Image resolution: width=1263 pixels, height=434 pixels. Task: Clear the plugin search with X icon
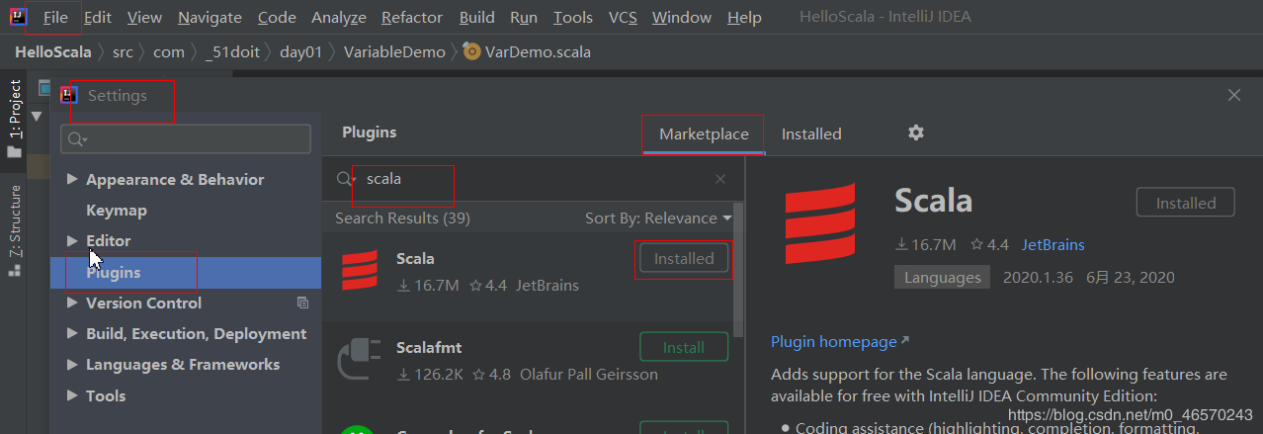720,179
